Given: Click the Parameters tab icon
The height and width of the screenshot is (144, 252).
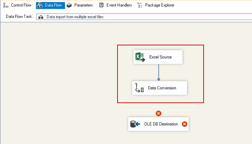Looking at the screenshot, I should 69,5.
